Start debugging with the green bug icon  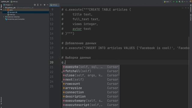[x=177, y=1]
